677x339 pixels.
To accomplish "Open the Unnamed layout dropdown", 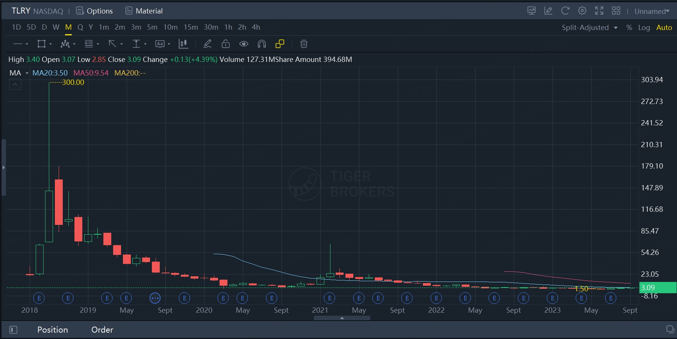I will [x=652, y=11].
